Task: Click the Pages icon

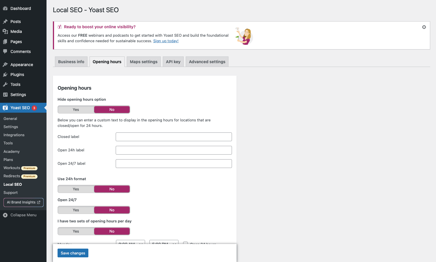Action: pos(5,42)
